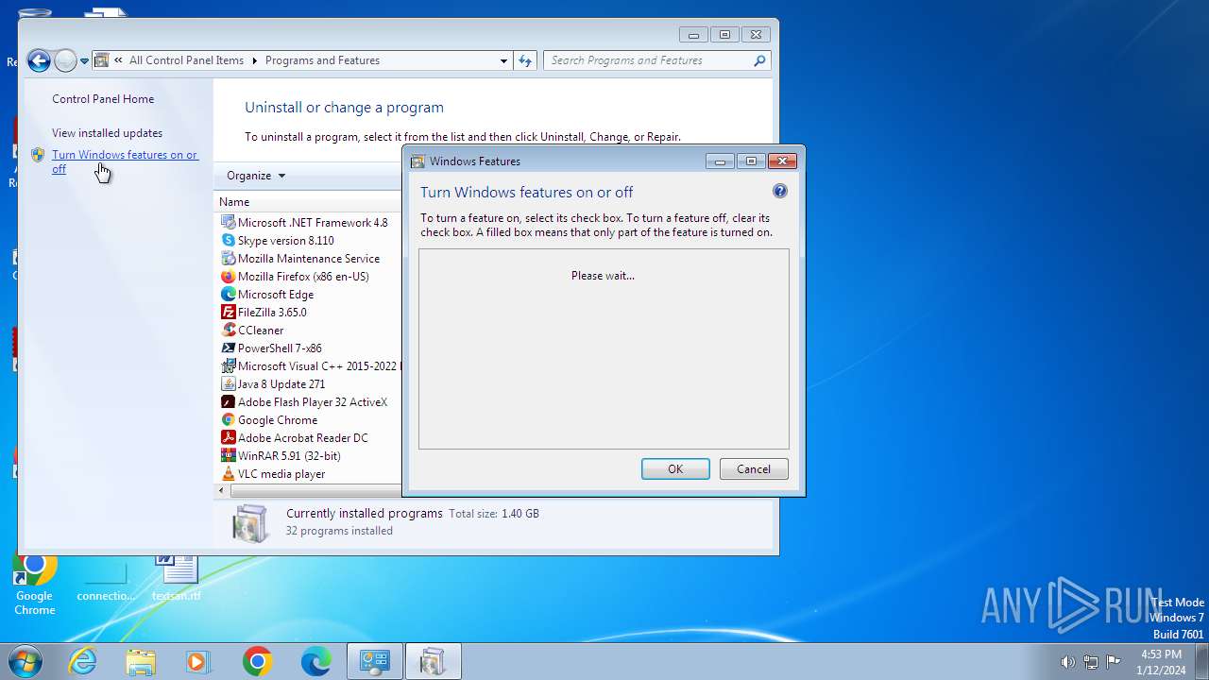This screenshot has height=680, width=1209.
Task: Click the Action Center flag icon
Action: point(1114,662)
